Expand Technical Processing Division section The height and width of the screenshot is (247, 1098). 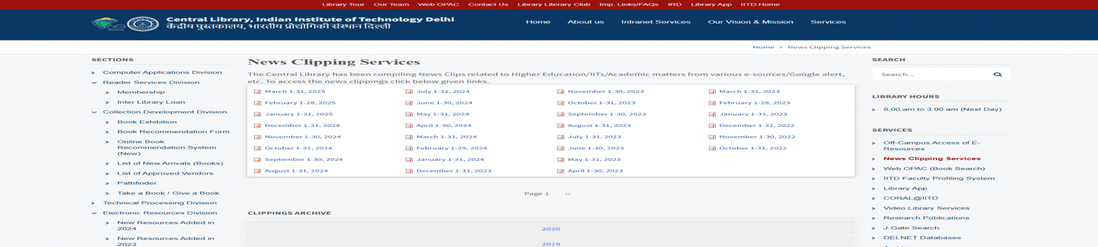(93, 204)
